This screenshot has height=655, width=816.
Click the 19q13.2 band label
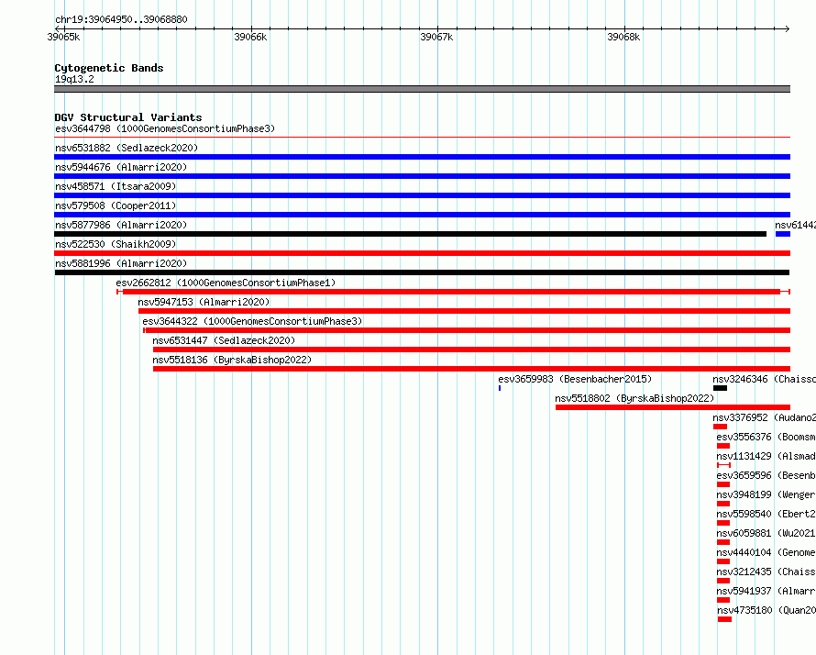pyautogui.click(x=74, y=79)
